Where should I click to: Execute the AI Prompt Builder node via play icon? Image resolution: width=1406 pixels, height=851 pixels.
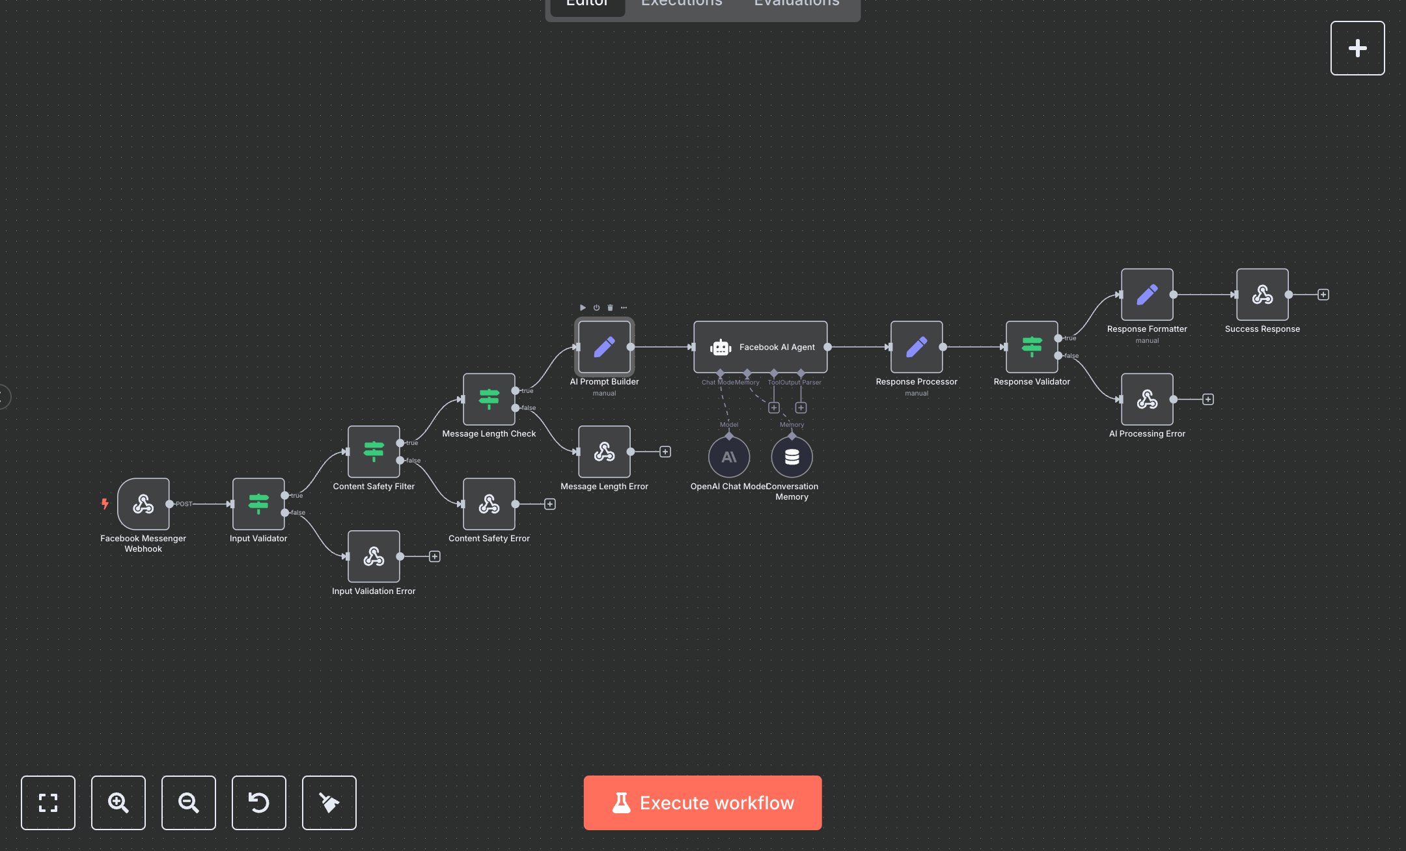coord(583,307)
